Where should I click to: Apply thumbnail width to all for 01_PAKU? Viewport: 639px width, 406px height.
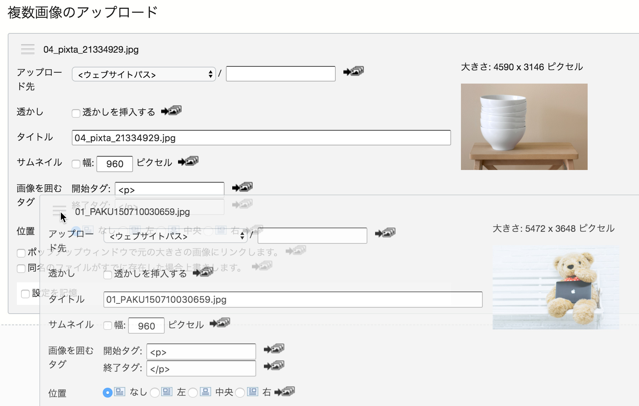220,323
